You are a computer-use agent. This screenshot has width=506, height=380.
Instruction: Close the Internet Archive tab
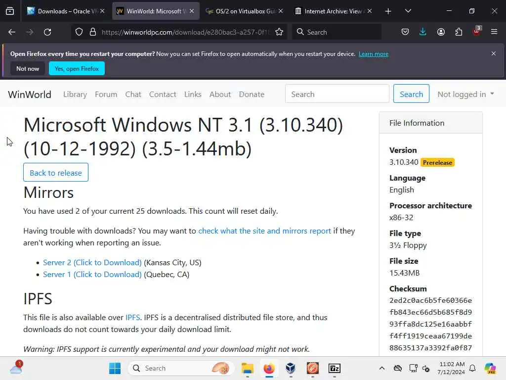point(370,11)
